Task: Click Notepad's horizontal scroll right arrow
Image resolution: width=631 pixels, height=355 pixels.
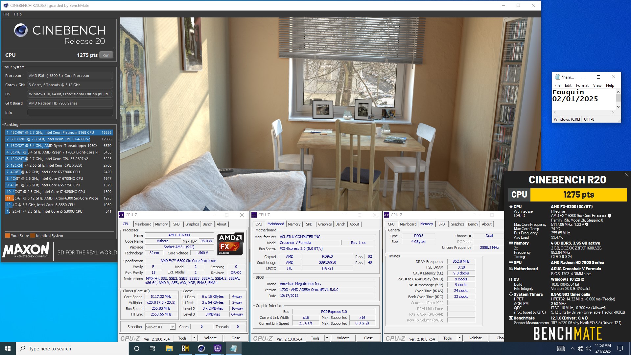Action: pyautogui.click(x=613, y=112)
